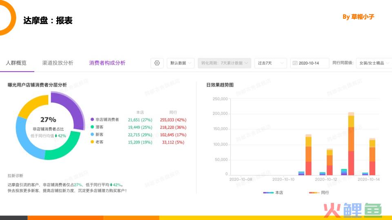Toggle the 同行 series in chart legend
The width and height of the screenshot is (392, 220).
(319, 193)
